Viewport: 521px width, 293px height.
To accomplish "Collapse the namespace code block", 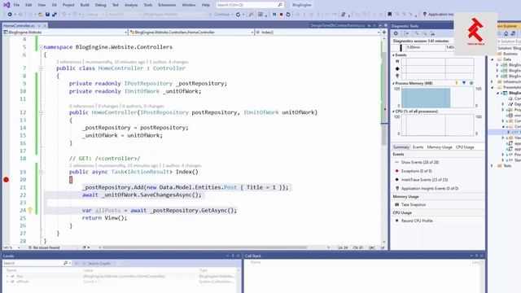I will (x=41, y=47).
